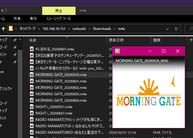The width and height of the screenshot is (193, 138).
Task: Expand the chevron after Downloads in path
Action: click(110, 29)
